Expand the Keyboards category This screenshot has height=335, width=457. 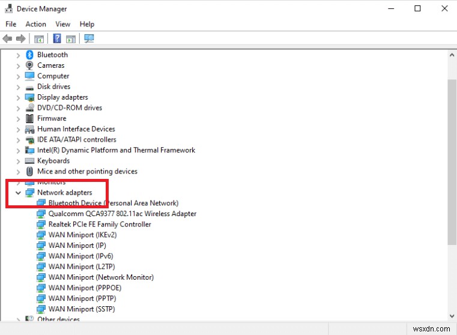point(18,161)
